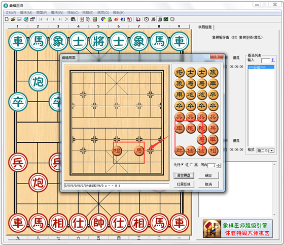This screenshot has height=245, width=284.
Task: Pick the red 相 piece in palette
Action: click(213, 150)
